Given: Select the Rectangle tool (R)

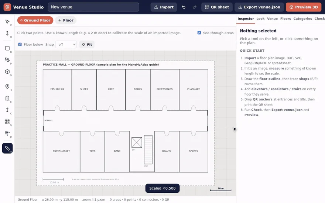Looking at the screenshot, I should [x=7, y=48].
